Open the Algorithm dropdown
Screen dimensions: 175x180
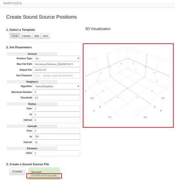pos(56,87)
